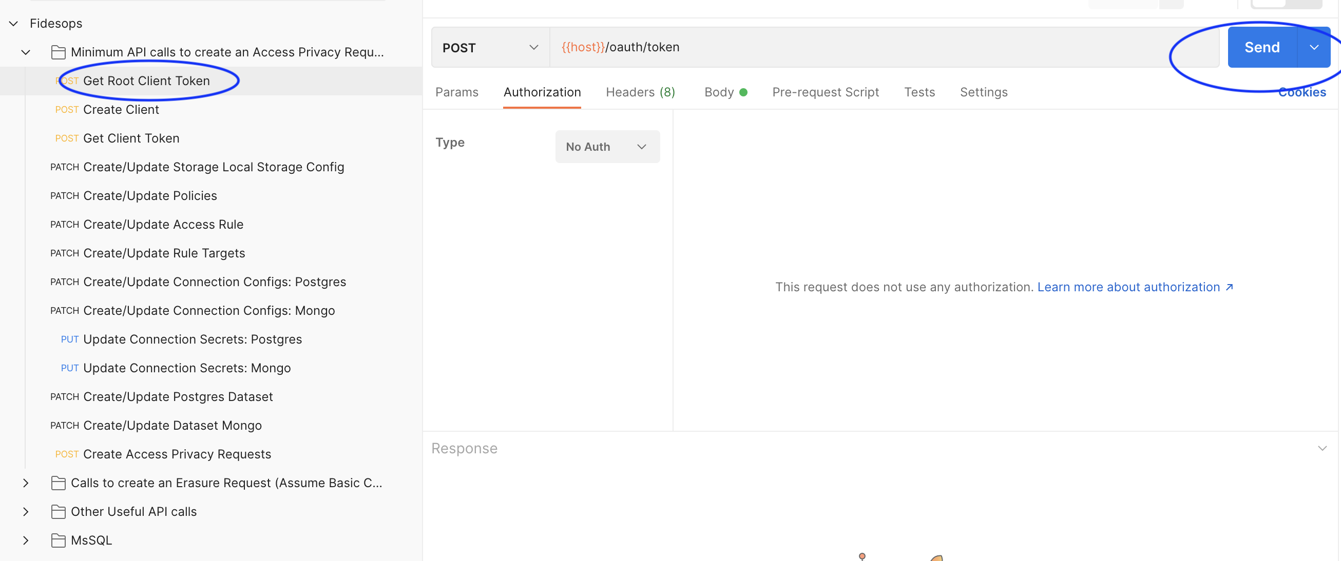Open the Pre-request Script tab
The width and height of the screenshot is (1341, 561).
tap(826, 92)
